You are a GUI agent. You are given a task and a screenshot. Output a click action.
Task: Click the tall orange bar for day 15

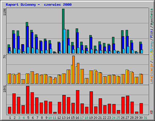tap(74, 70)
